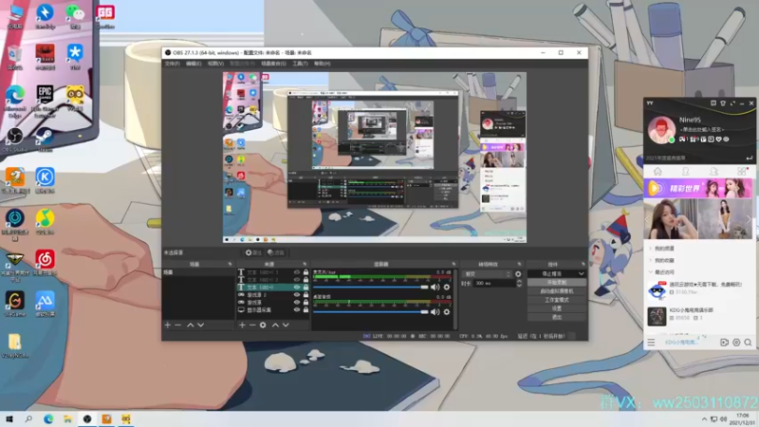Move scene down in scenes list
Image resolution: width=759 pixels, height=427 pixels.
pyautogui.click(x=201, y=325)
